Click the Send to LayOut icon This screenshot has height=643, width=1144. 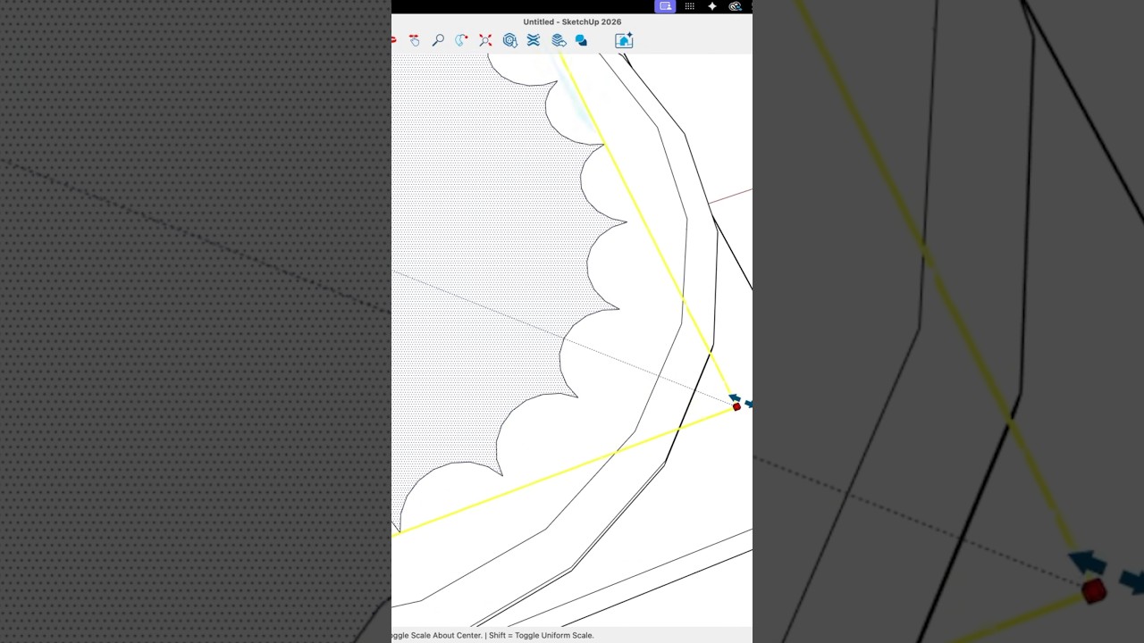559,40
